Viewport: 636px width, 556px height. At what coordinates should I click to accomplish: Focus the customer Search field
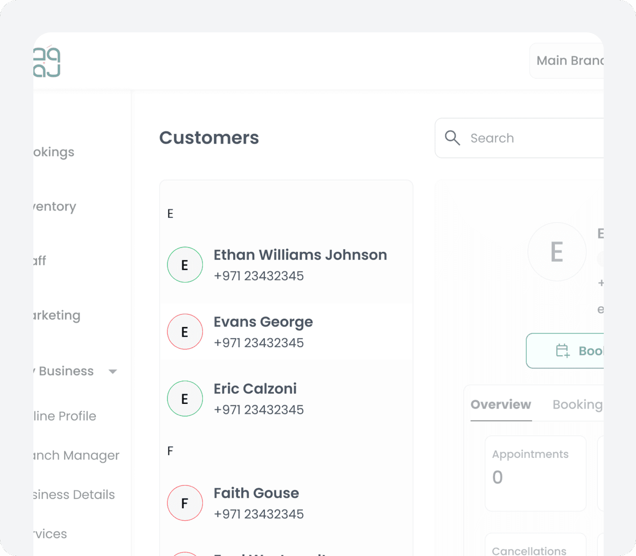535,138
